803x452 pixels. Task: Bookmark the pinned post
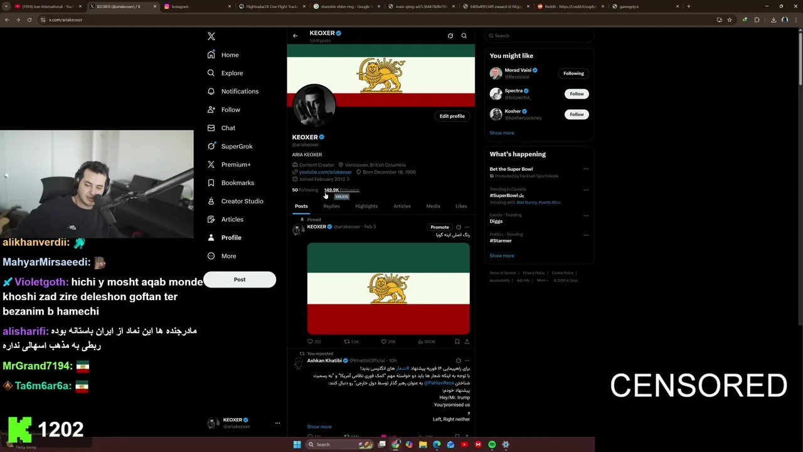[457, 342]
